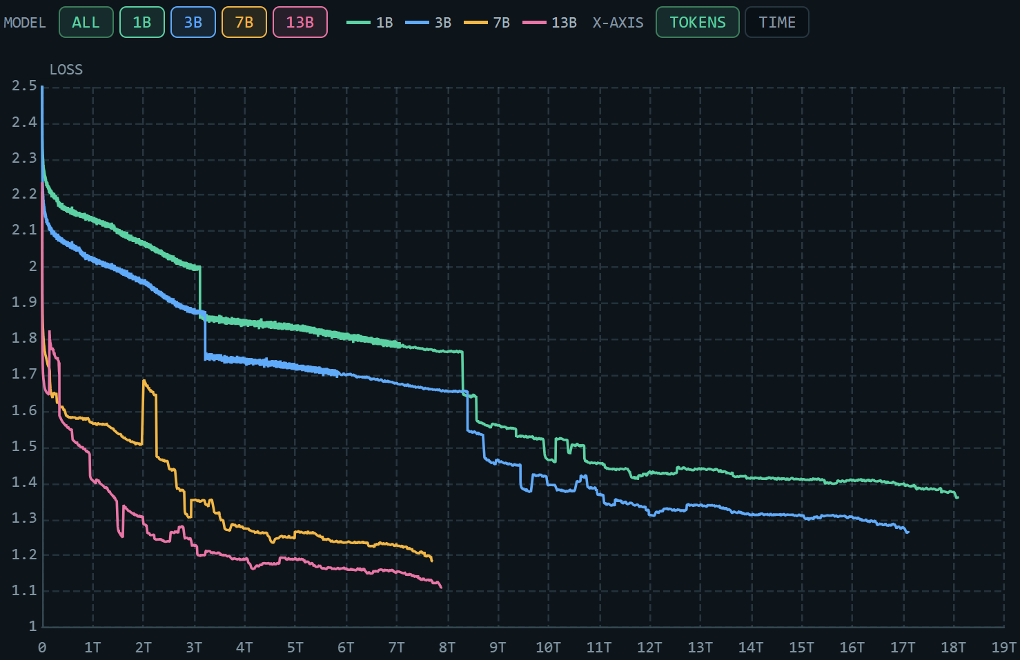Viewport: 1020px width, 660px height.
Task: Switch X-axis to TIME
Action: (x=777, y=22)
